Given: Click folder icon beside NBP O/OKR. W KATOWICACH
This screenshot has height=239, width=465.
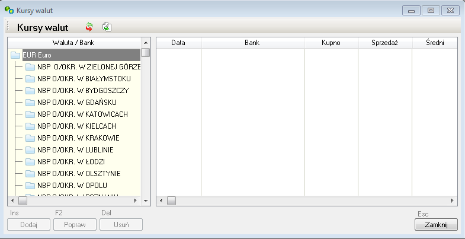Looking at the screenshot, I should (30, 114).
